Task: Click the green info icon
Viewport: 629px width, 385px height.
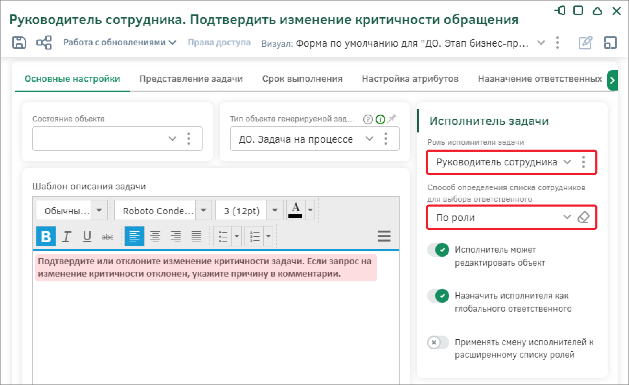Action: 380,119
